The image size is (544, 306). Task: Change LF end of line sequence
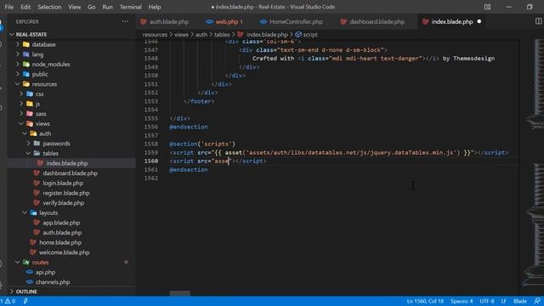click(503, 301)
